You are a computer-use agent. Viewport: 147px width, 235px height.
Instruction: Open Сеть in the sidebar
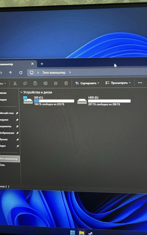[x=2, y=165]
